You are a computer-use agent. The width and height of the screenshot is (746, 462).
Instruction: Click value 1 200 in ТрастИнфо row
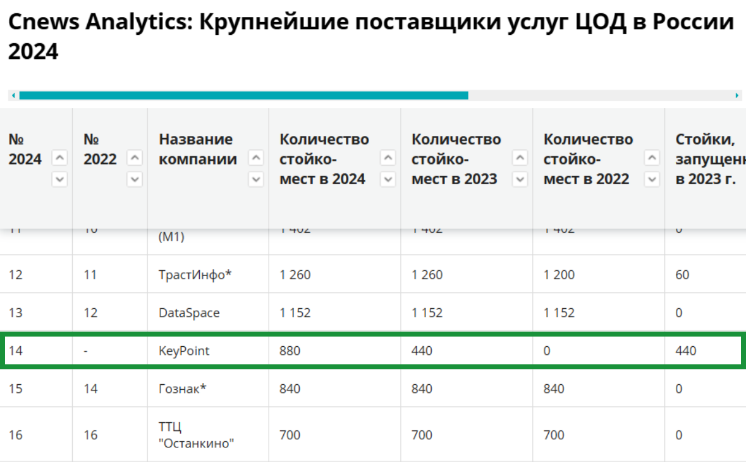(559, 275)
